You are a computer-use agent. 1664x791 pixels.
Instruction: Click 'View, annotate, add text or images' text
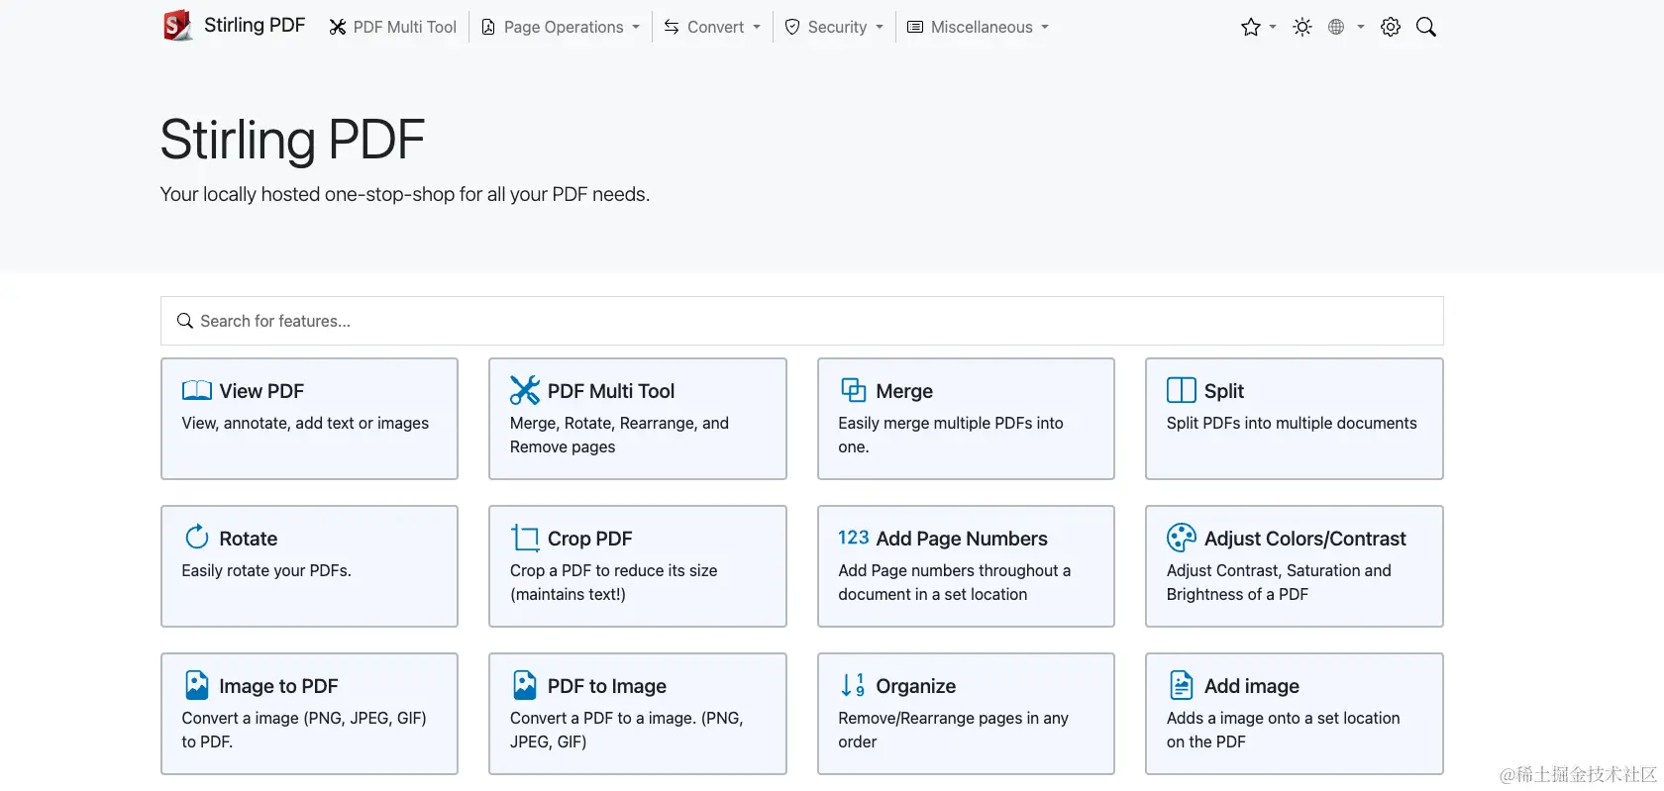[305, 423]
